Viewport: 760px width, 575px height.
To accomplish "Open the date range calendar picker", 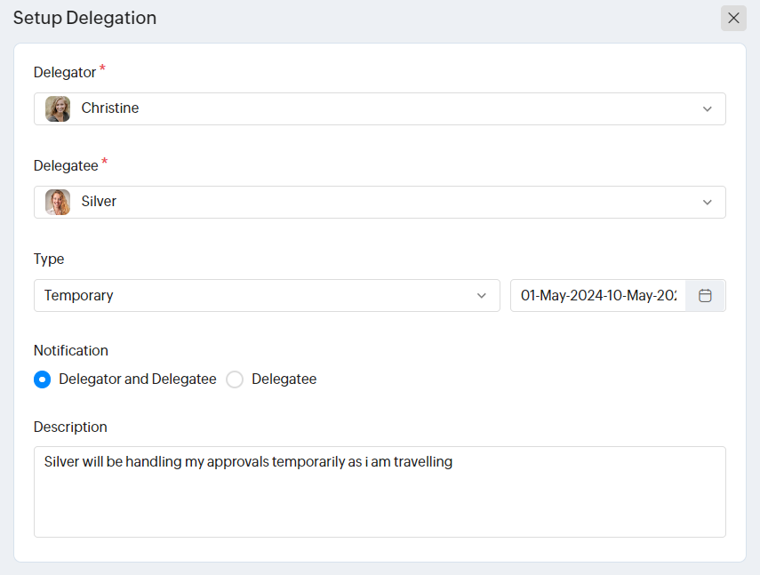I will pyautogui.click(x=705, y=296).
